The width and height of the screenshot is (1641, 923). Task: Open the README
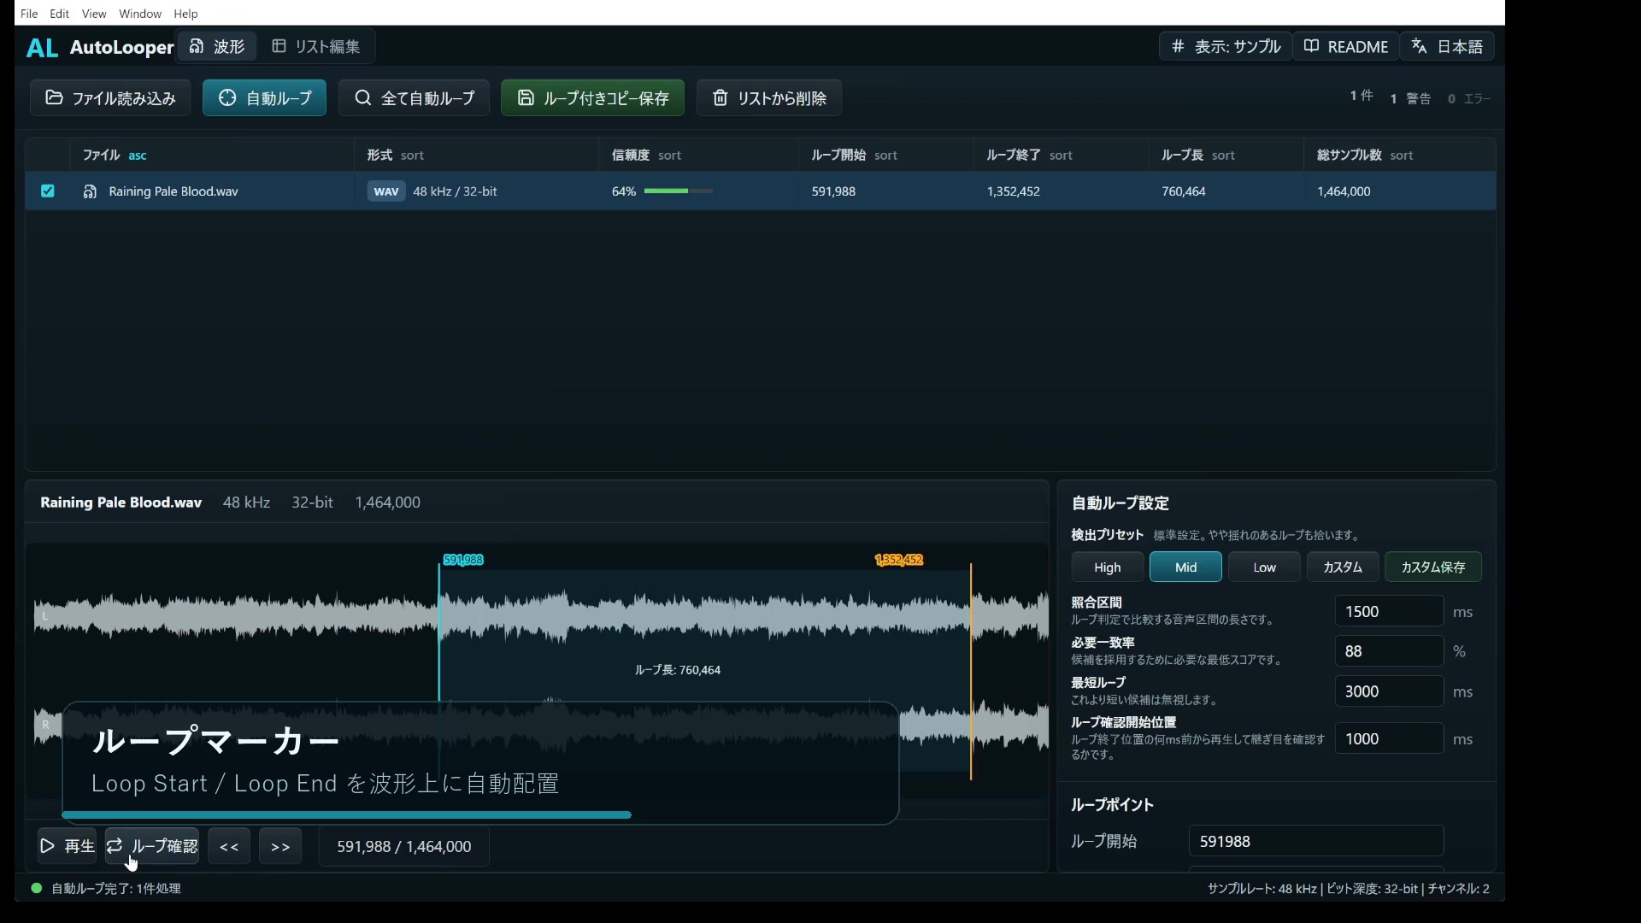pos(1346,46)
